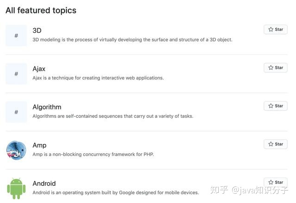The height and width of the screenshot is (203, 296).
Task: Star the Android topic
Action: click(x=276, y=182)
